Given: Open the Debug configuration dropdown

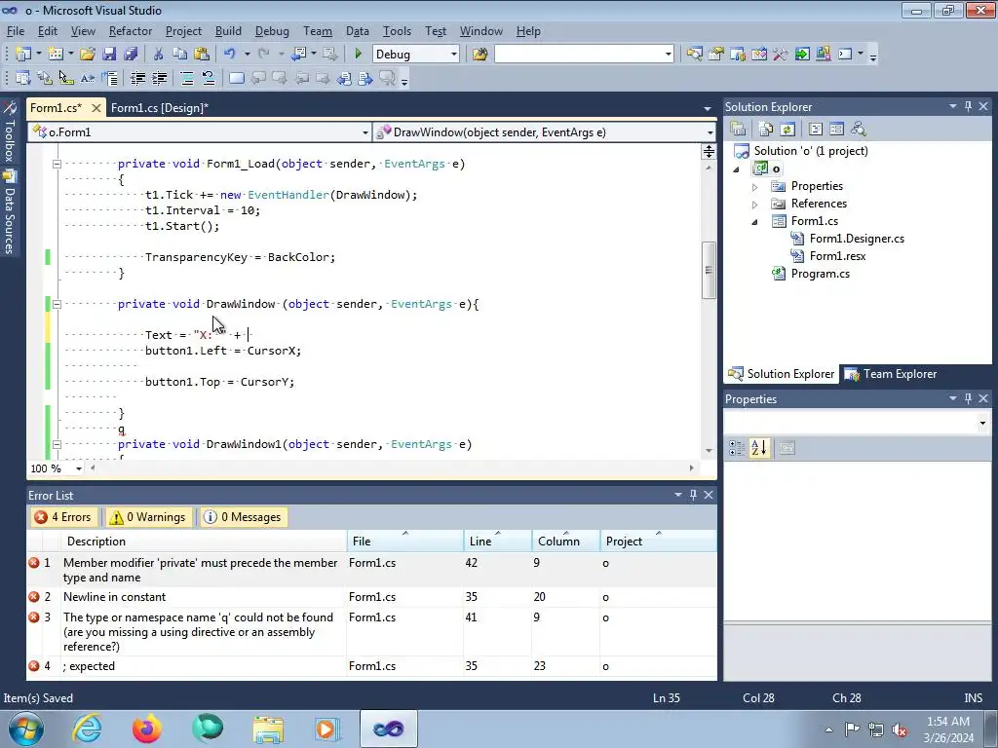Looking at the screenshot, I should coord(454,55).
